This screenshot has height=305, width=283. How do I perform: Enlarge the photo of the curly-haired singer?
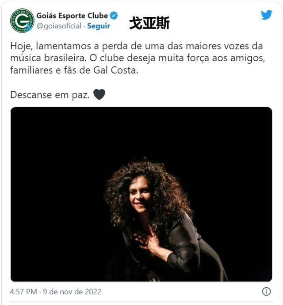point(141,194)
